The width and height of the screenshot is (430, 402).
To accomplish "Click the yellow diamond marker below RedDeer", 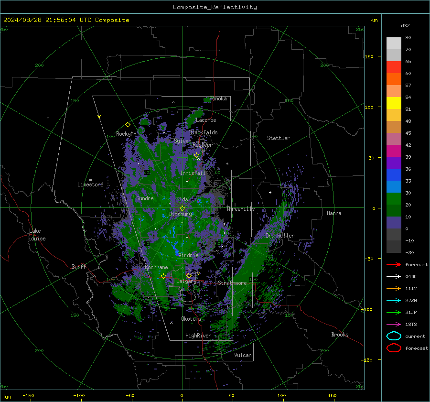I will click(197, 155).
